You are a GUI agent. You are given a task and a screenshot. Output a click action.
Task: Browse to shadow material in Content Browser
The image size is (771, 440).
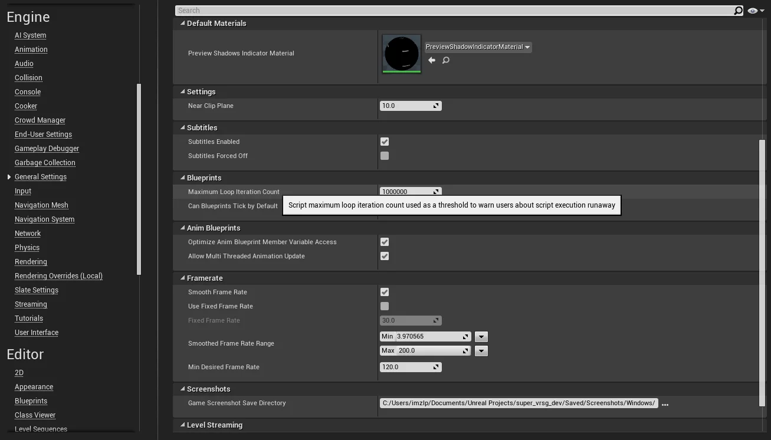click(x=446, y=60)
